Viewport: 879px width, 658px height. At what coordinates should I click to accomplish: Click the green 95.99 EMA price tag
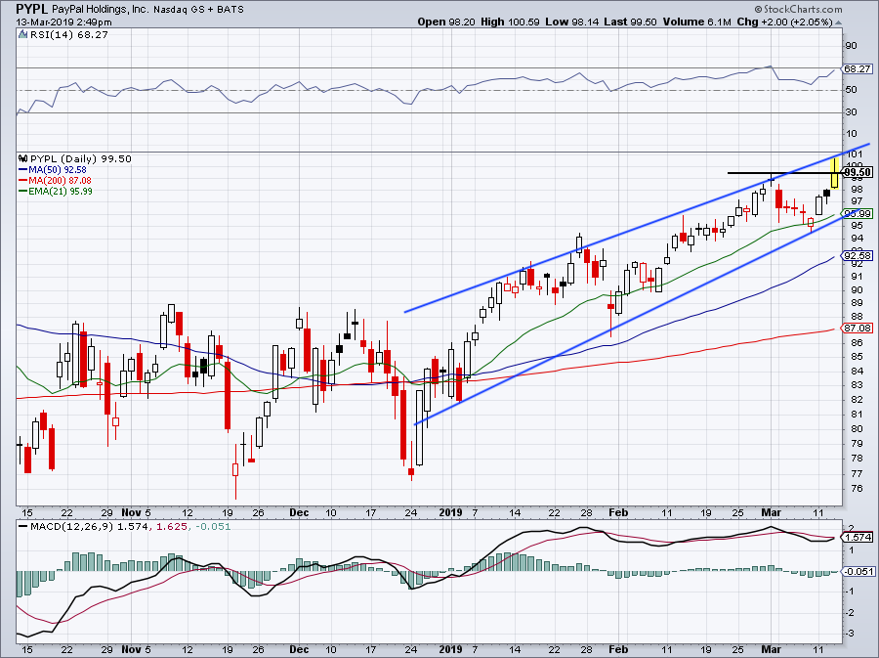point(858,214)
